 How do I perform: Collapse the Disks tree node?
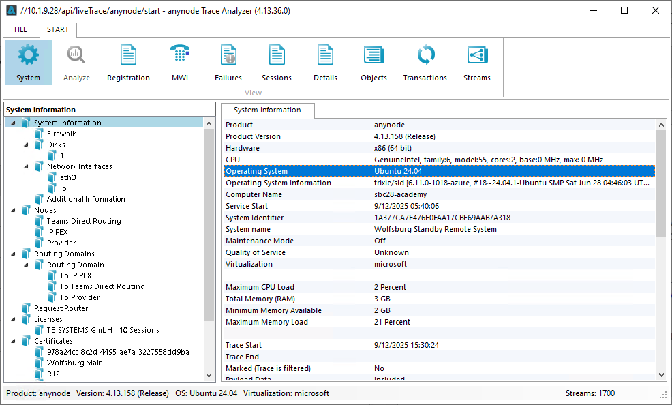25,144
